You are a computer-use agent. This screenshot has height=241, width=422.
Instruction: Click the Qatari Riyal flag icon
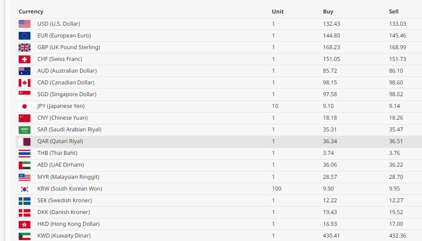click(24, 141)
